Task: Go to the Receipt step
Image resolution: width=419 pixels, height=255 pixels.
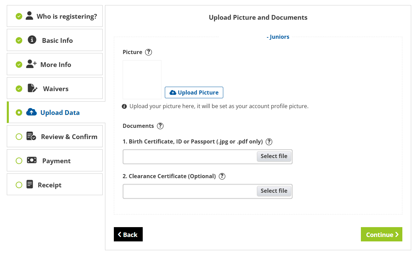Action: (50, 185)
